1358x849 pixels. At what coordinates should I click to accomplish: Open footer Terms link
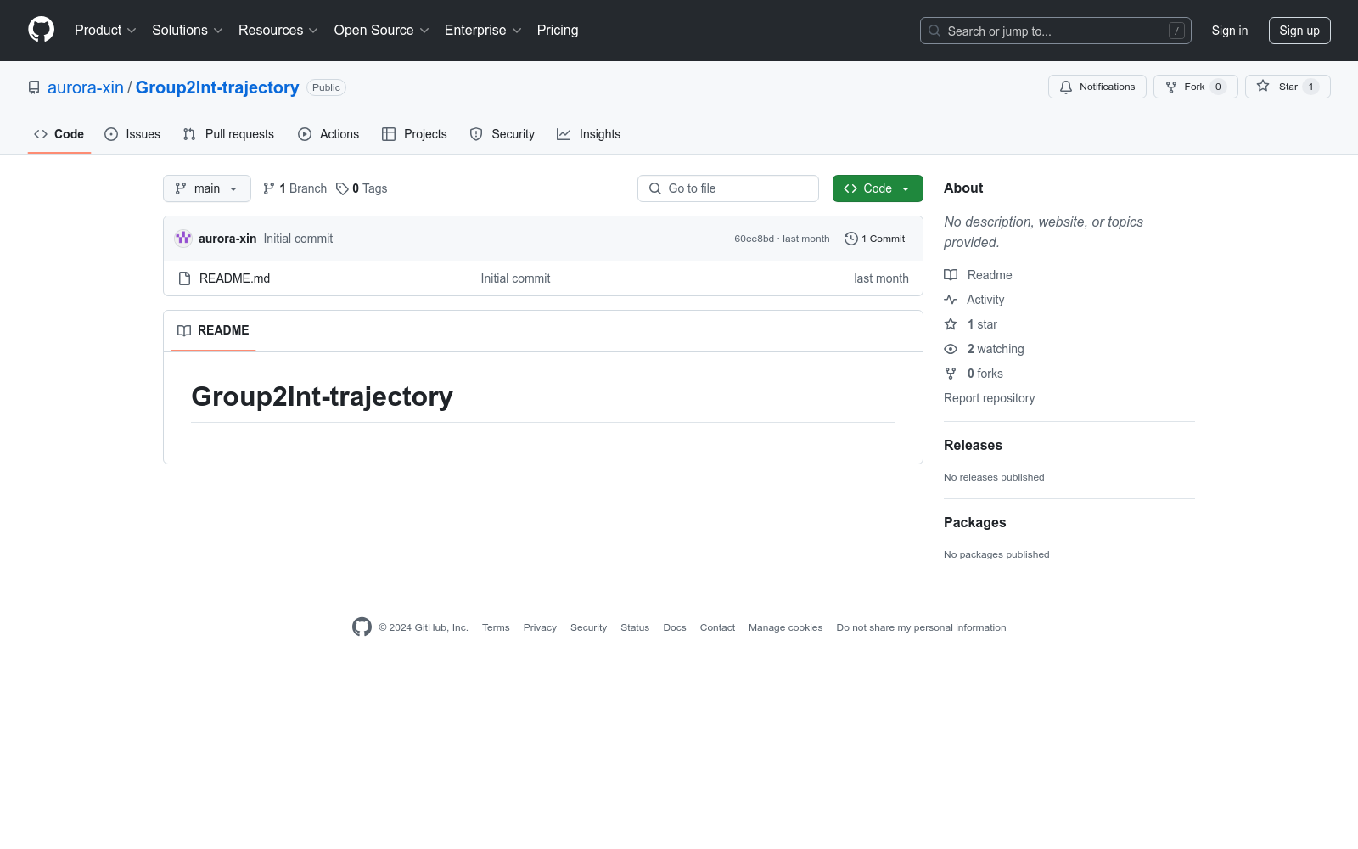click(496, 627)
